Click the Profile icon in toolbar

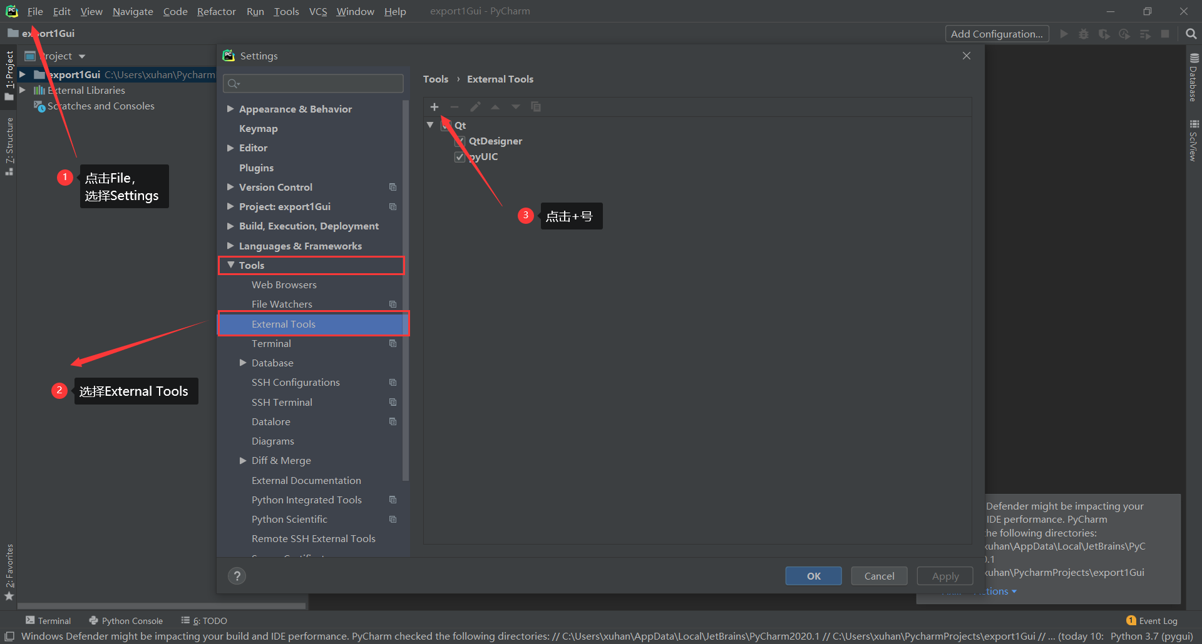(1124, 34)
